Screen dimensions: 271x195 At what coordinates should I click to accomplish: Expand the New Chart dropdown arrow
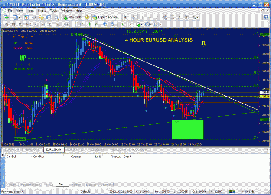(x=10, y=17)
